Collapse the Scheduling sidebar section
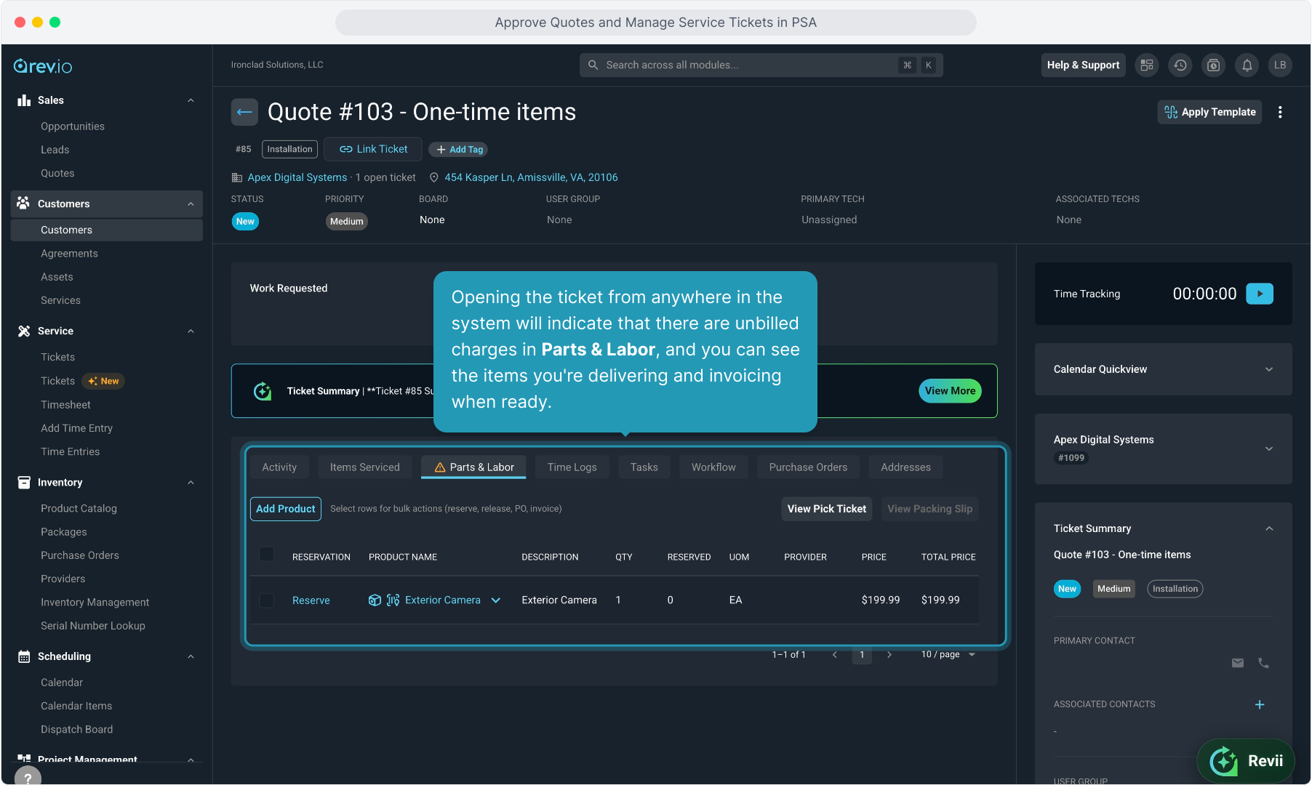1312x785 pixels. 191,656
